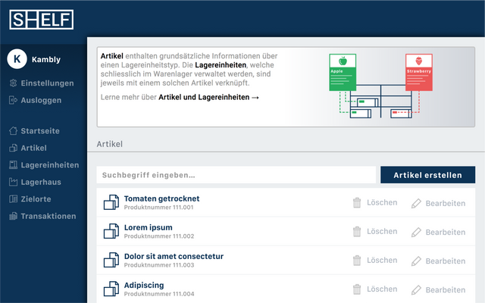The image size is (485, 303).
Task: Go to Startseite in the sidebar
Action: pyautogui.click(x=40, y=131)
